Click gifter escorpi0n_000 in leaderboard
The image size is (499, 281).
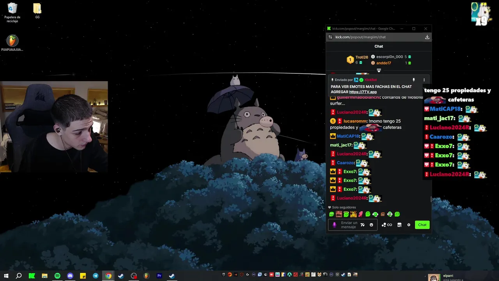(x=389, y=57)
